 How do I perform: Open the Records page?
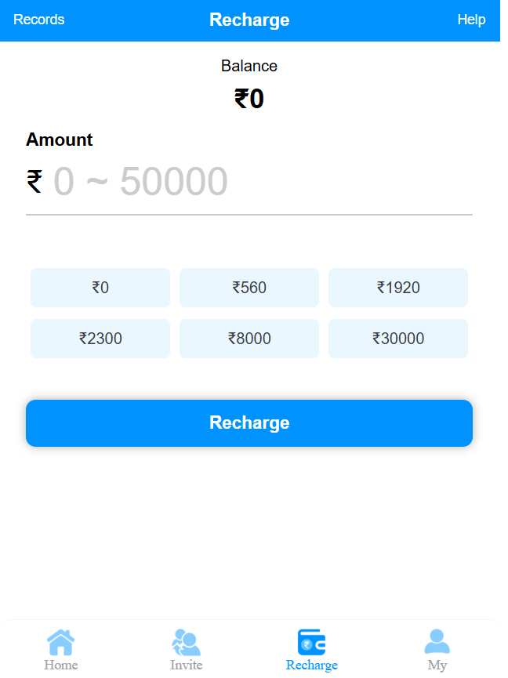[x=39, y=20]
